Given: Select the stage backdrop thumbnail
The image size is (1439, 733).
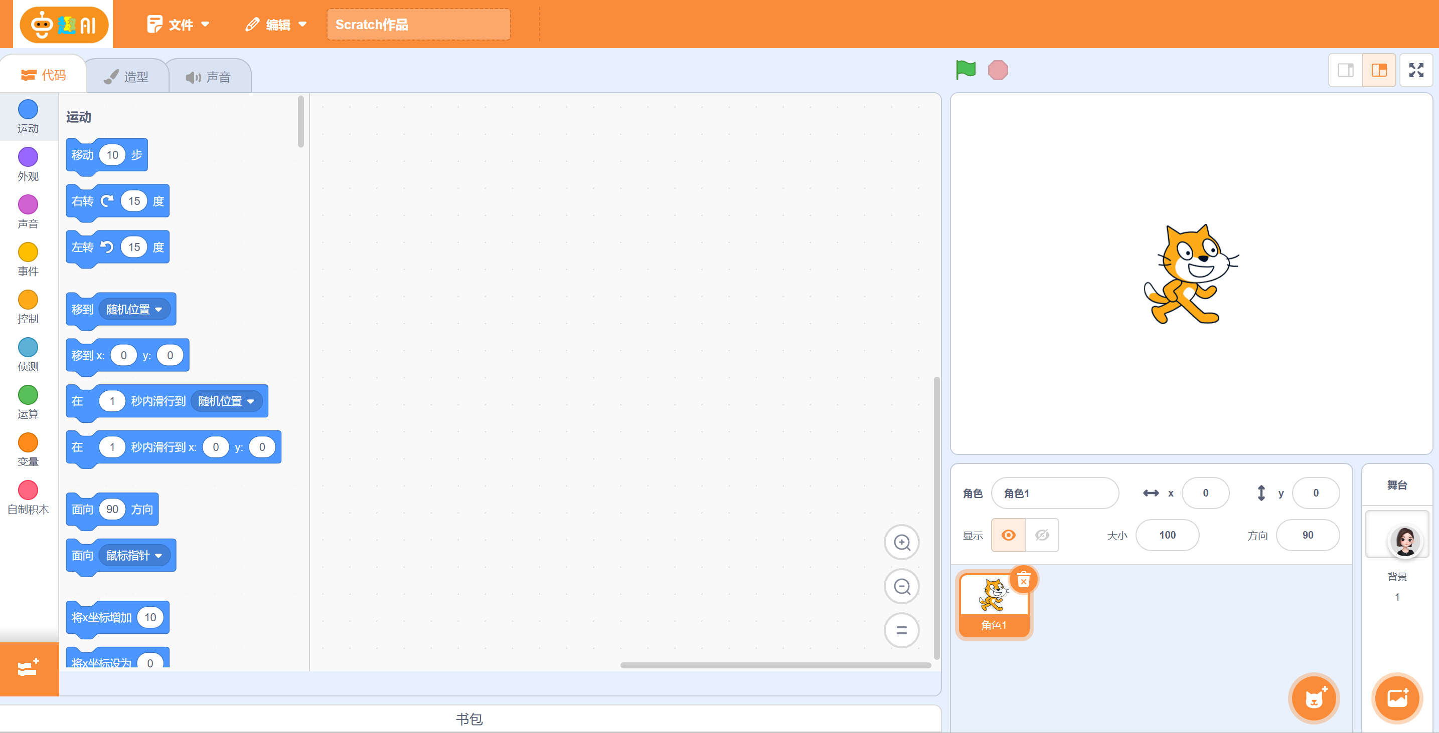Looking at the screenshot, I should pos(1397,533).
